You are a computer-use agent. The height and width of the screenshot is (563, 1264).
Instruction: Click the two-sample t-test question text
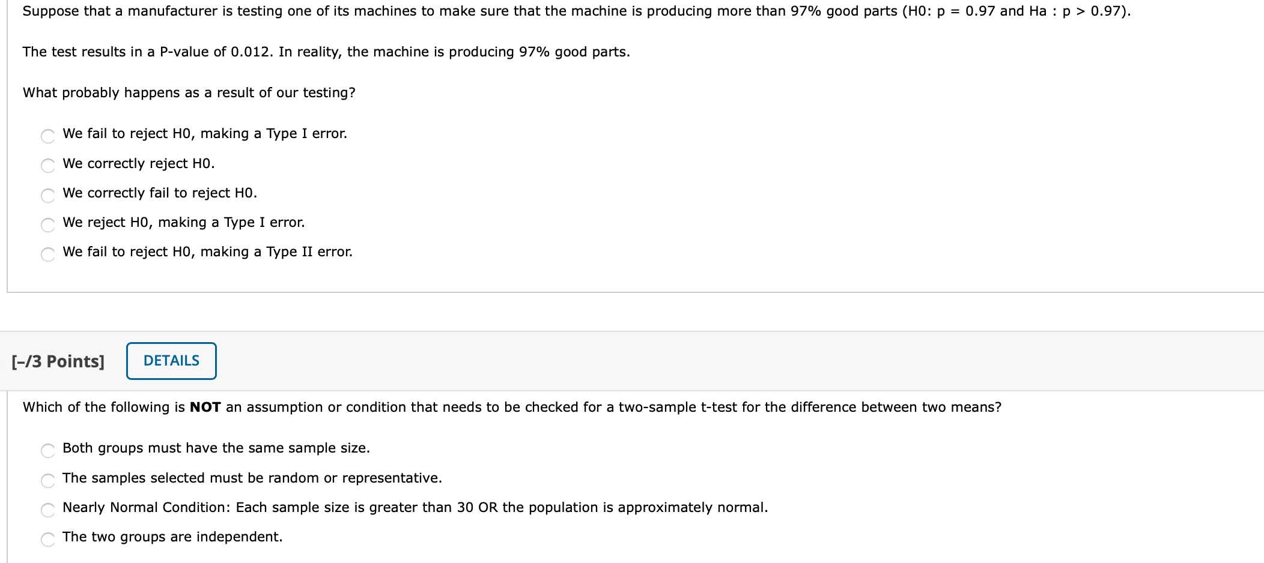(511, 407)
